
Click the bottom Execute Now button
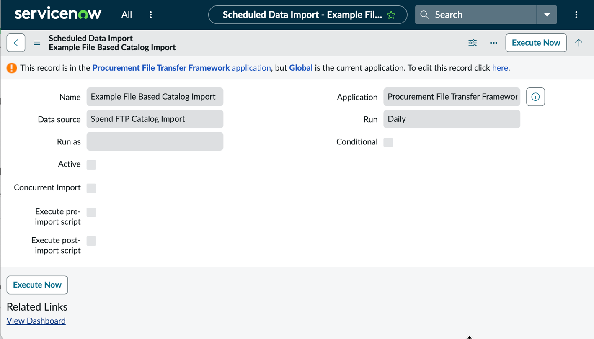pyautogui.click(x=37, y=285)
